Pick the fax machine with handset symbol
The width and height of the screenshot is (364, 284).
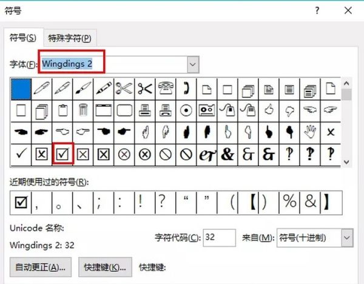(x=166, y=111)
